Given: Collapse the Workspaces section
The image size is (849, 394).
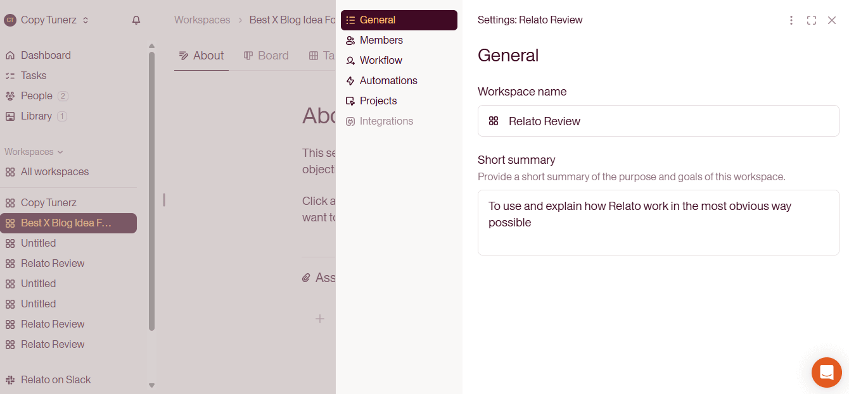Looking at the screenshot, I should click(x=34, y=152).
